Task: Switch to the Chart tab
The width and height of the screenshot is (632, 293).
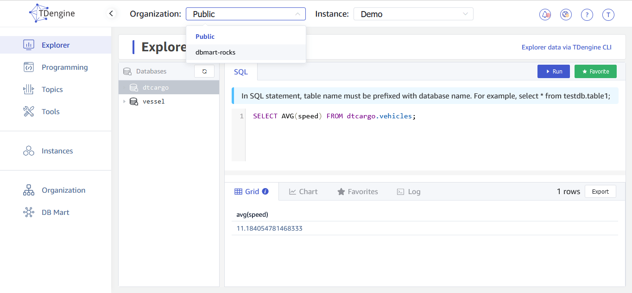Action: pos(303,191)
